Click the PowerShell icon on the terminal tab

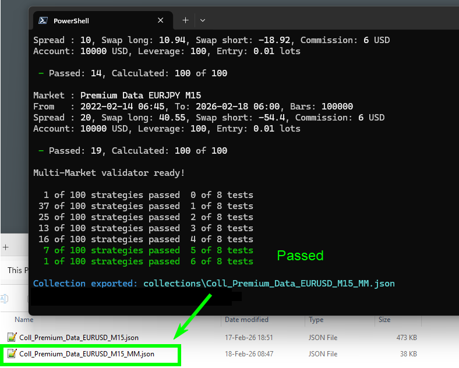pos(43,20)
